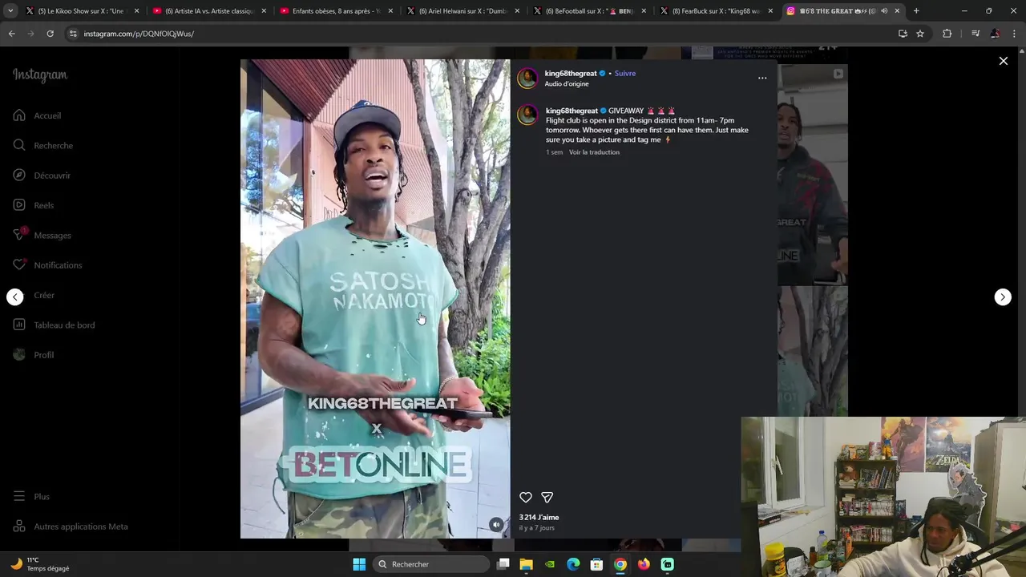Reload the Instagram page
This screenshot has width=1026, height=577.
click(50, 34)
